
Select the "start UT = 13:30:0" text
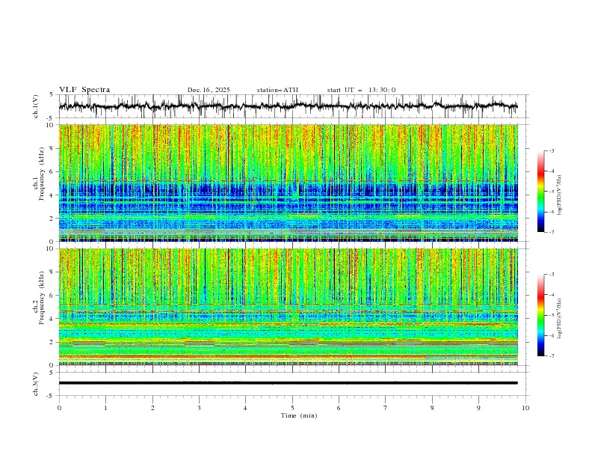click(361, 90)
